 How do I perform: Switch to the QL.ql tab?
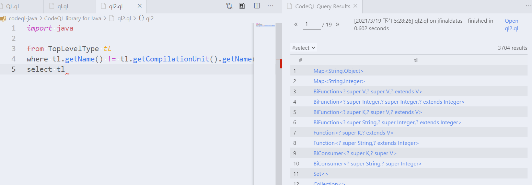pyautogui.click(x=12, y=6)
